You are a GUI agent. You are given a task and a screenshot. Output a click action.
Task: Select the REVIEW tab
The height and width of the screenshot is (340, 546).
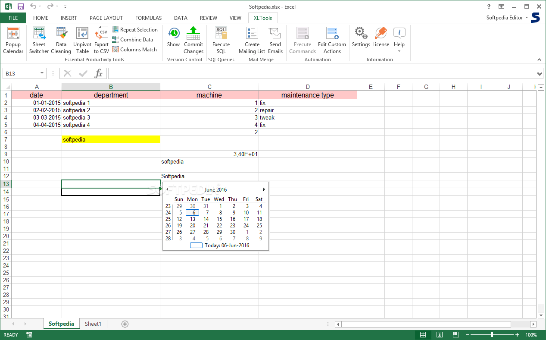[209, 18]
